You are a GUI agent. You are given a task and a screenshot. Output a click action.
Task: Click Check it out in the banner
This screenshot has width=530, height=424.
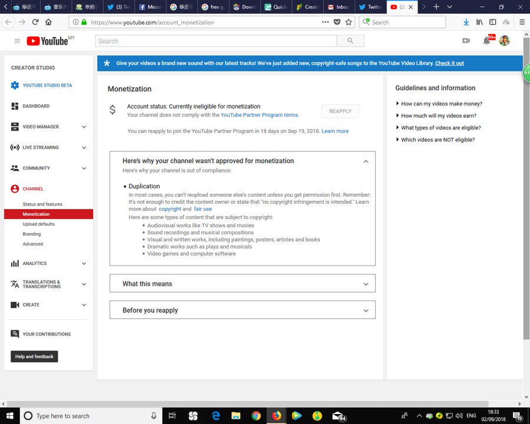pos(449,63)
